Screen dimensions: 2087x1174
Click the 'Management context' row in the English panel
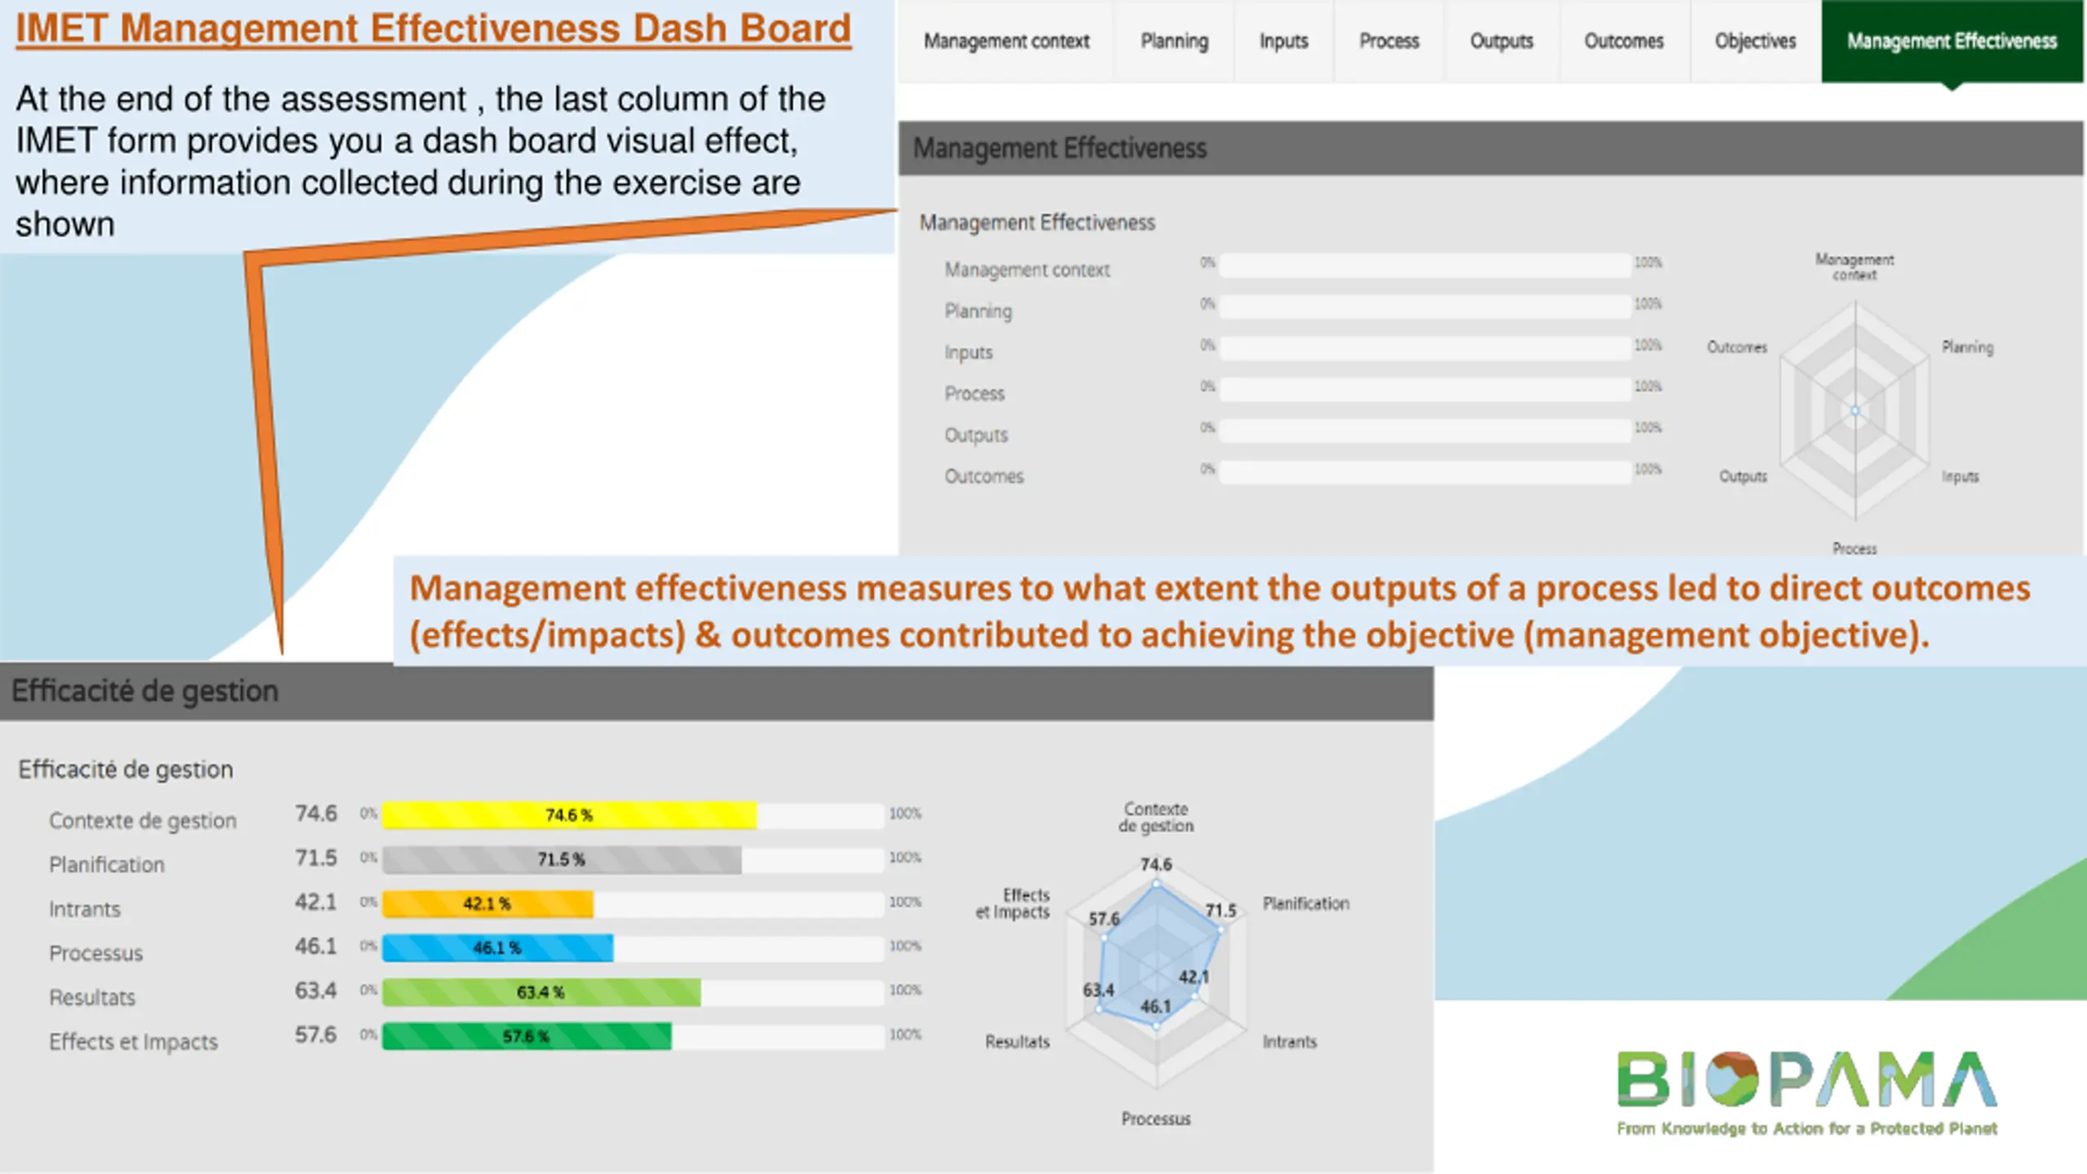coord(1027,270)
